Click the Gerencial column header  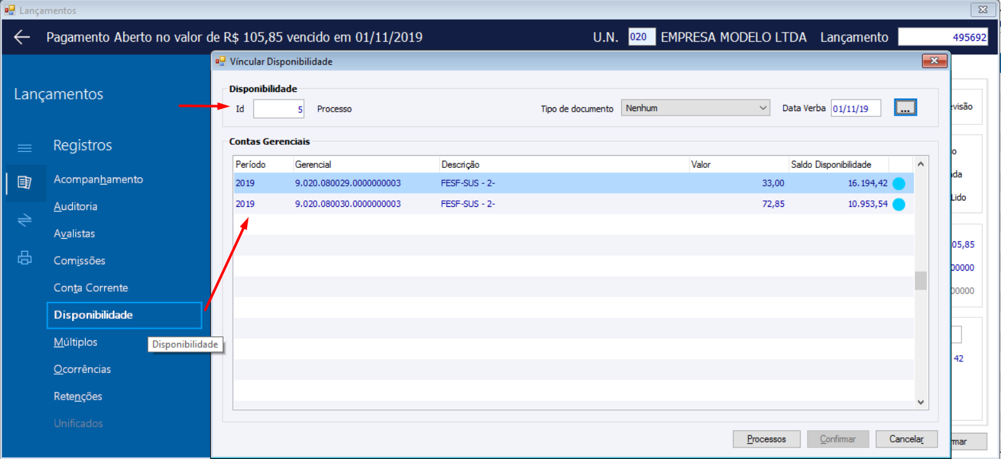(366, 165)
